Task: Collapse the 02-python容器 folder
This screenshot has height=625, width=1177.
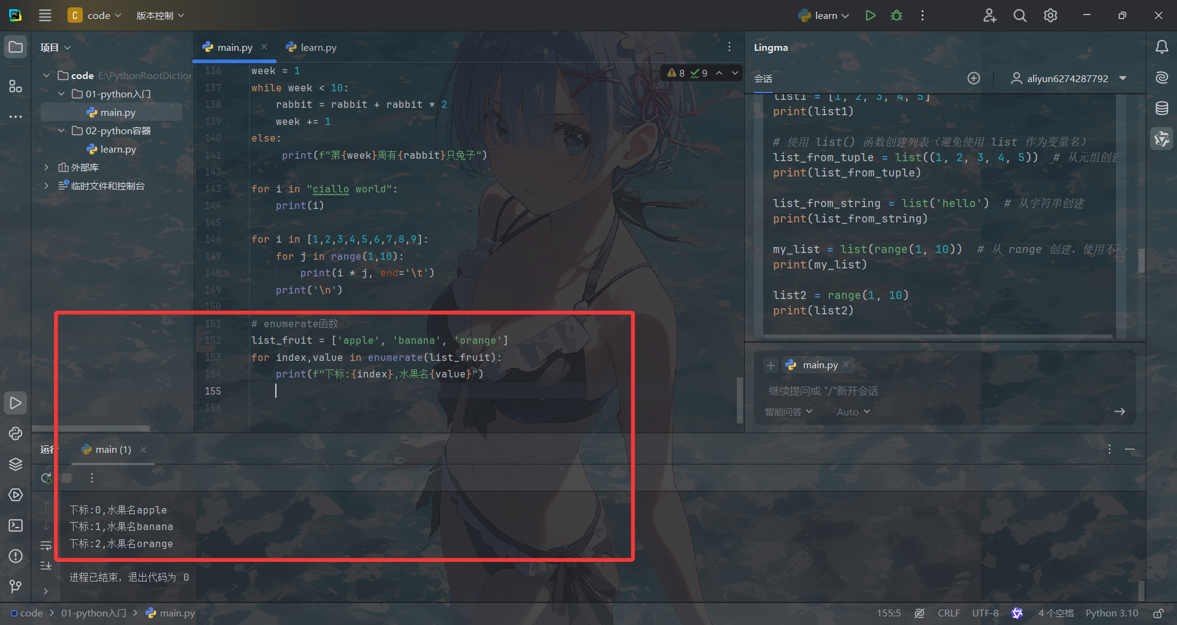Action: tap(61, 131)
